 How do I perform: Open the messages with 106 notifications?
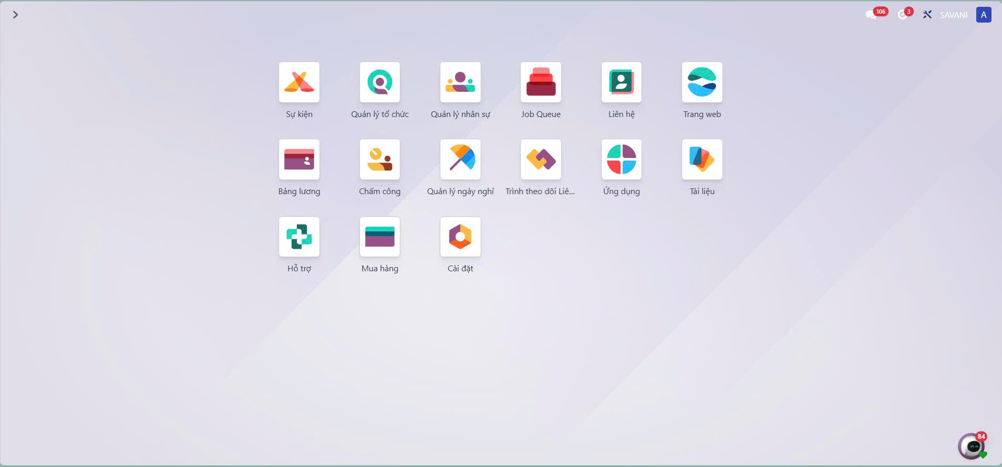[x=871, y=15]
